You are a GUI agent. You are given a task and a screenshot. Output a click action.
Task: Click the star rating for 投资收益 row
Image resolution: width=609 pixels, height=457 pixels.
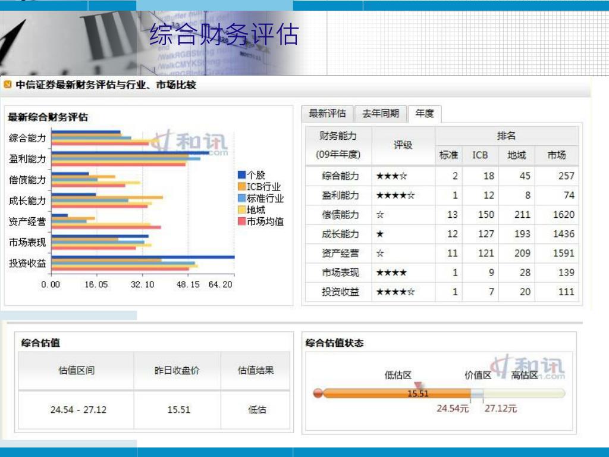click(x=395, y=292)
